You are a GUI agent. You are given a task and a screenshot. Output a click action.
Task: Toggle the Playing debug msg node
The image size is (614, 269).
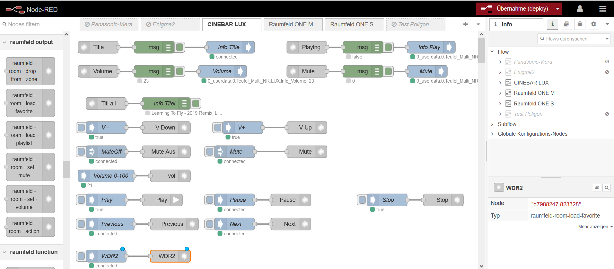(389, 47)
